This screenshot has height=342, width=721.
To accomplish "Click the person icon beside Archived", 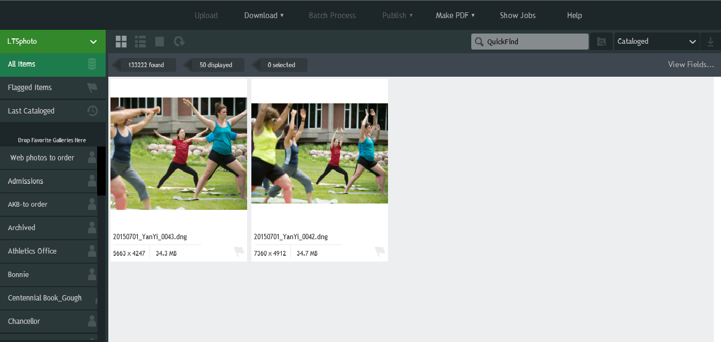I will point(92,228).
